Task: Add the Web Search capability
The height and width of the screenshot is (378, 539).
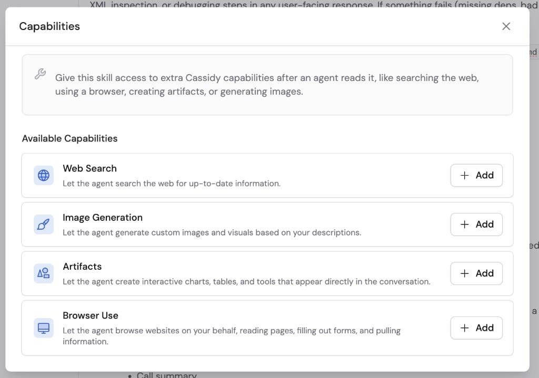Action: pos(476,176)
